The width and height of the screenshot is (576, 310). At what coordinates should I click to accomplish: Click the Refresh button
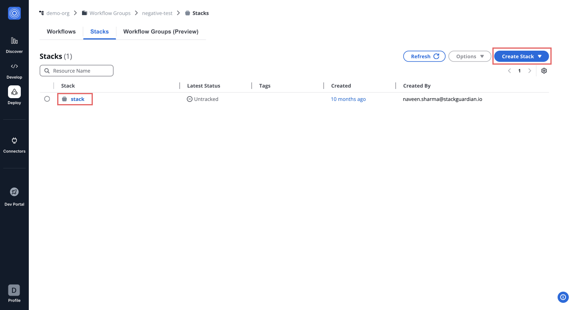coord(424,56)
